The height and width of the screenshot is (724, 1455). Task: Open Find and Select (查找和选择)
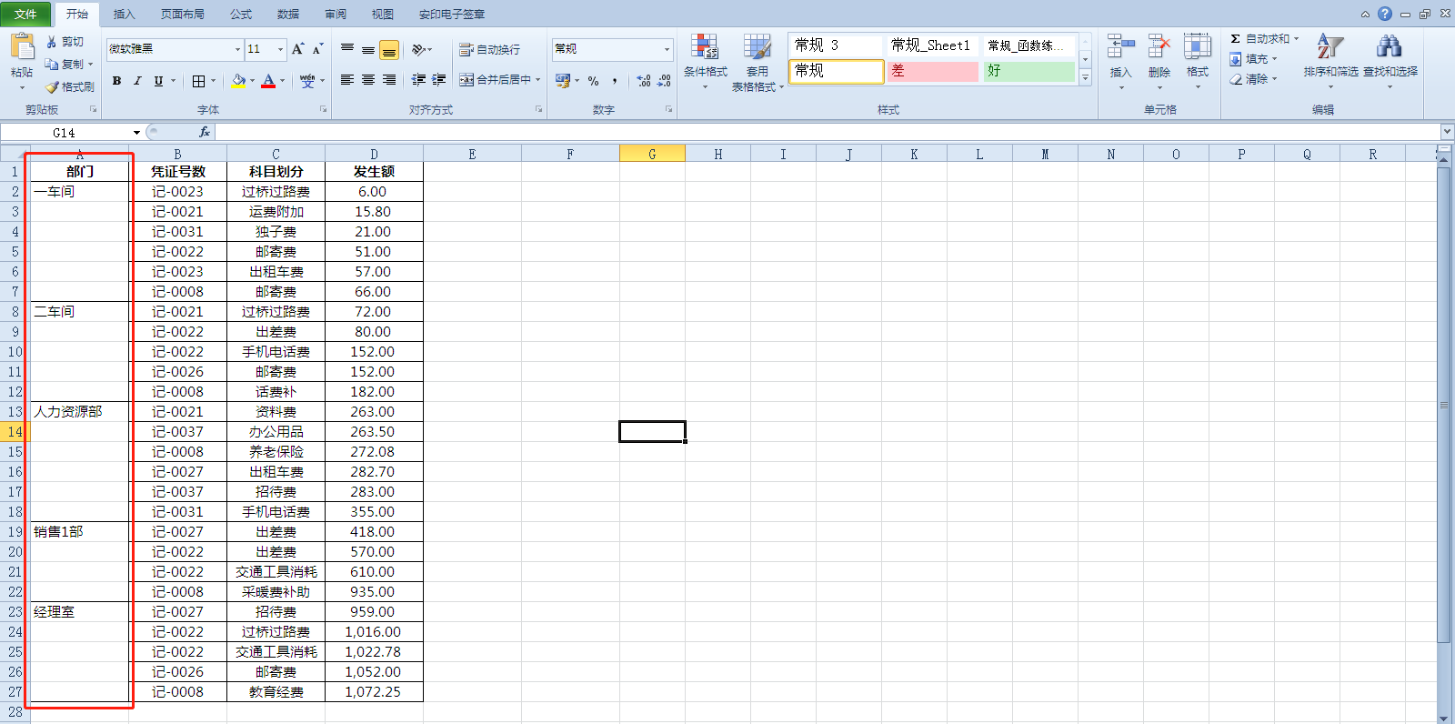click(x=1390, y=61)
